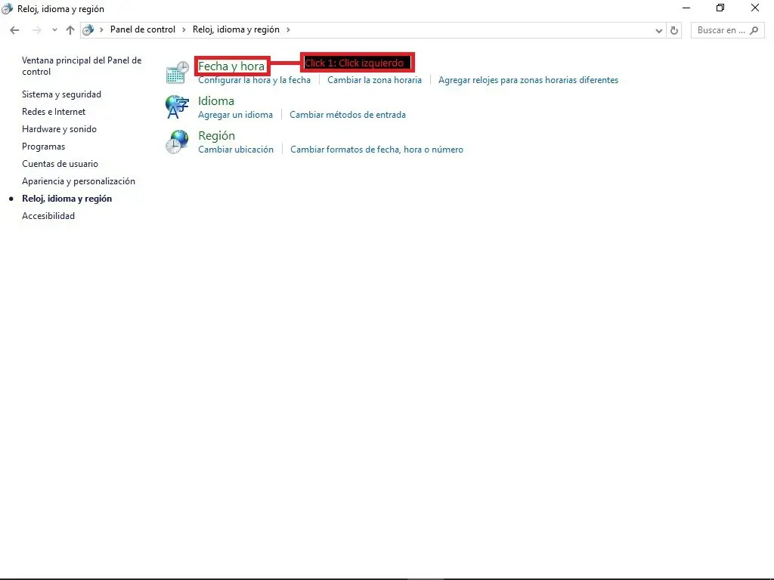Open recent locations dropdown arrow

54,30
